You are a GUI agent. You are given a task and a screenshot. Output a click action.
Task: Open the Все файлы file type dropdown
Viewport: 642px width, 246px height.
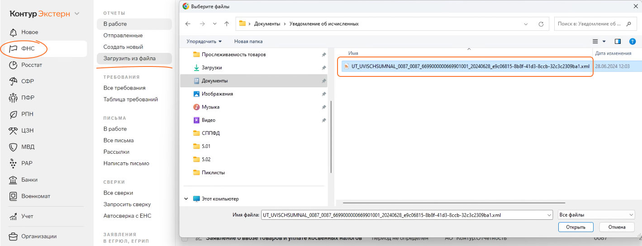tap(596, 215)
